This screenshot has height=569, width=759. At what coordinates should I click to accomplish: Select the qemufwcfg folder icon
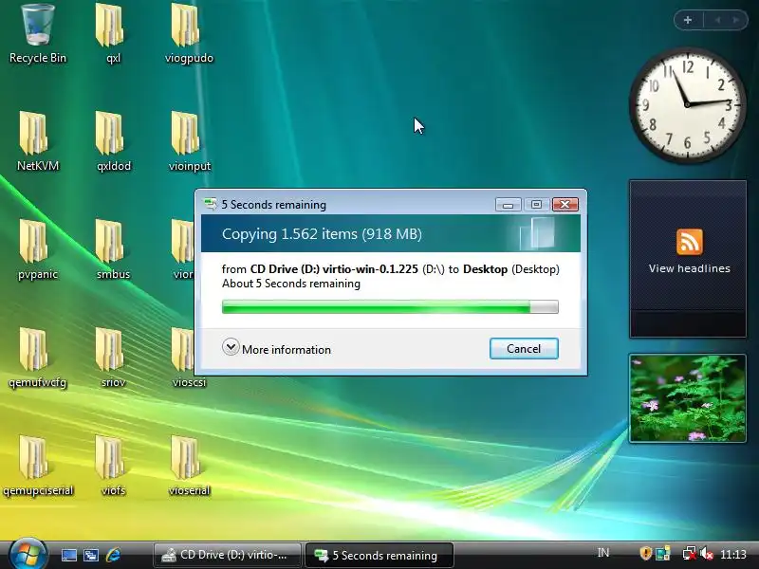38,358
